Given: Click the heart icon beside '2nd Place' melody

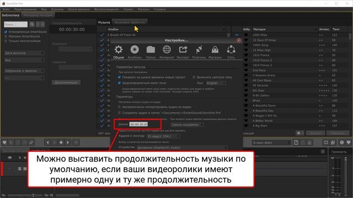Looking at the screenshot, I should click(246, 70).
